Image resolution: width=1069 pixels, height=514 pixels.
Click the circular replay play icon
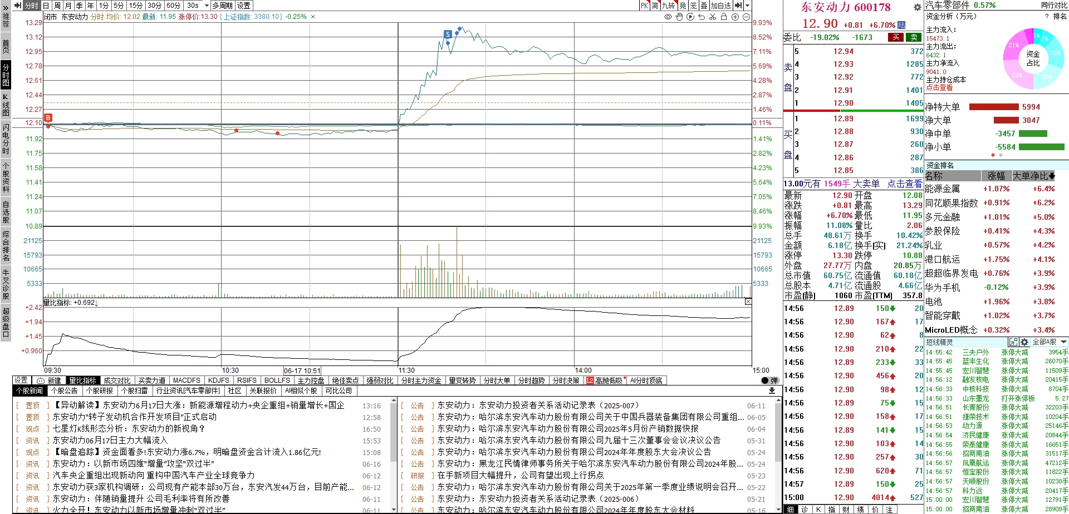[690, 17]
